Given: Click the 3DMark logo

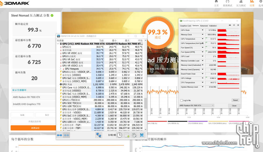Looking at the screenshot, I should 15,3.
